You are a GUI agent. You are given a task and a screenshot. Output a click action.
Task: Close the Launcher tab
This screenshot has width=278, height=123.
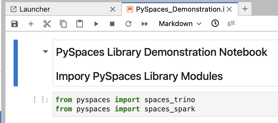coord(113,9)
